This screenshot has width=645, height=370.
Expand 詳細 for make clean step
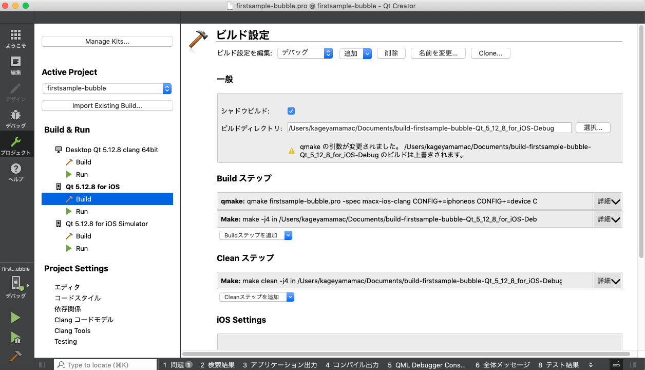coord(608,281)
